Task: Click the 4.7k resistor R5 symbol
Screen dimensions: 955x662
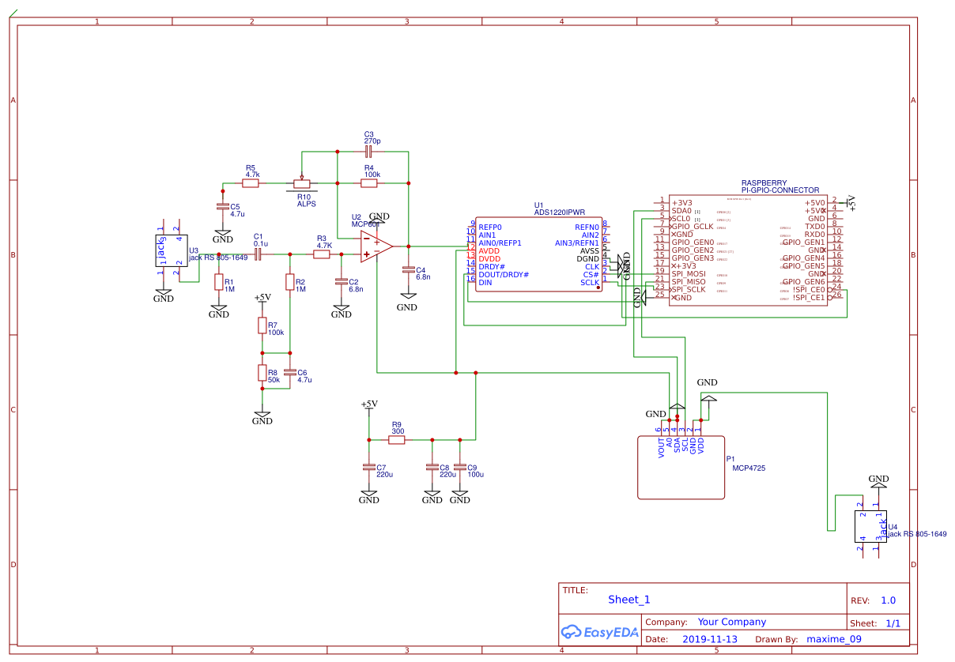Action: point(251,182)
